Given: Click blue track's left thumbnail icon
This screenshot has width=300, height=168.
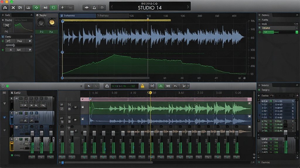Looking at the screenshot, I should [x=83, y=119].
